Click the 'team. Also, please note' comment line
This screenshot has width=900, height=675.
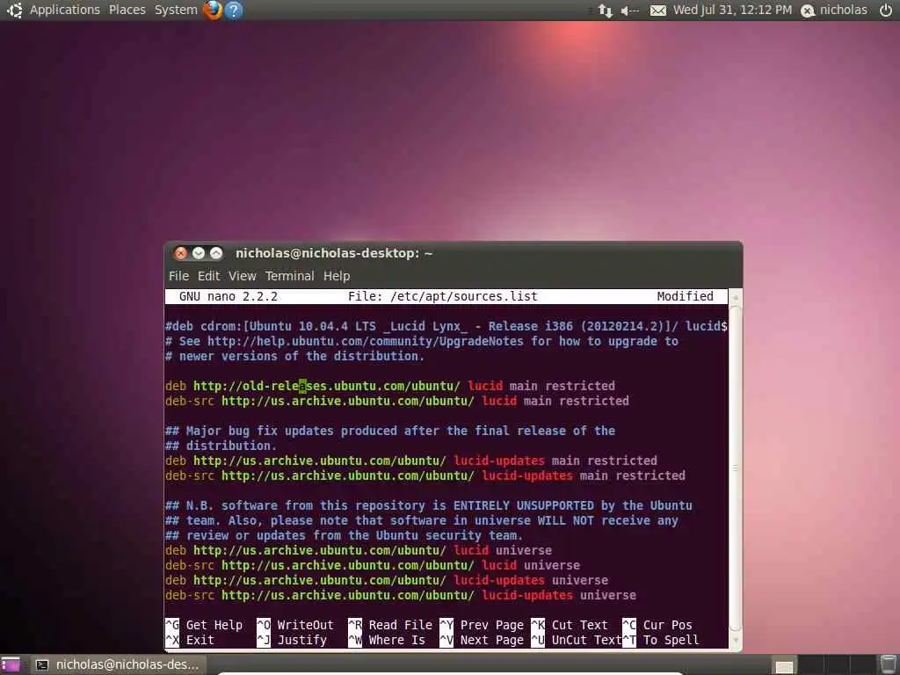tap(421, 520)
